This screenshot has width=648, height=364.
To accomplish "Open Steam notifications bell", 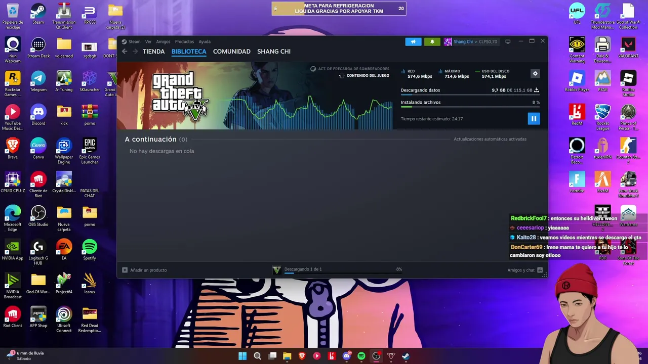I will [x=432, y=42].
